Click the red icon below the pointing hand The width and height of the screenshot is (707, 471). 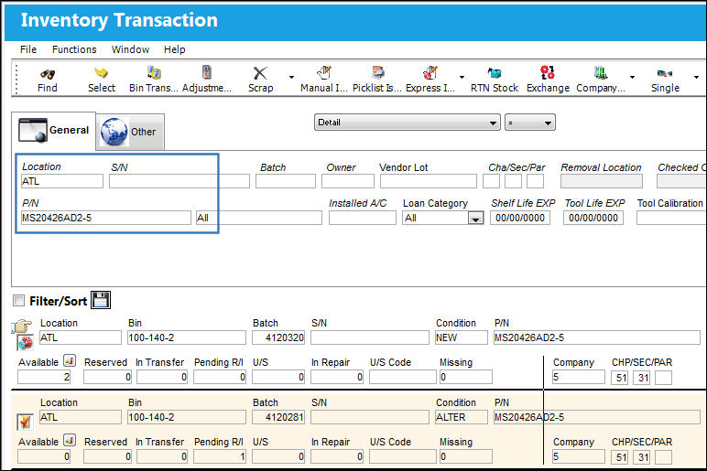point(25,343)
